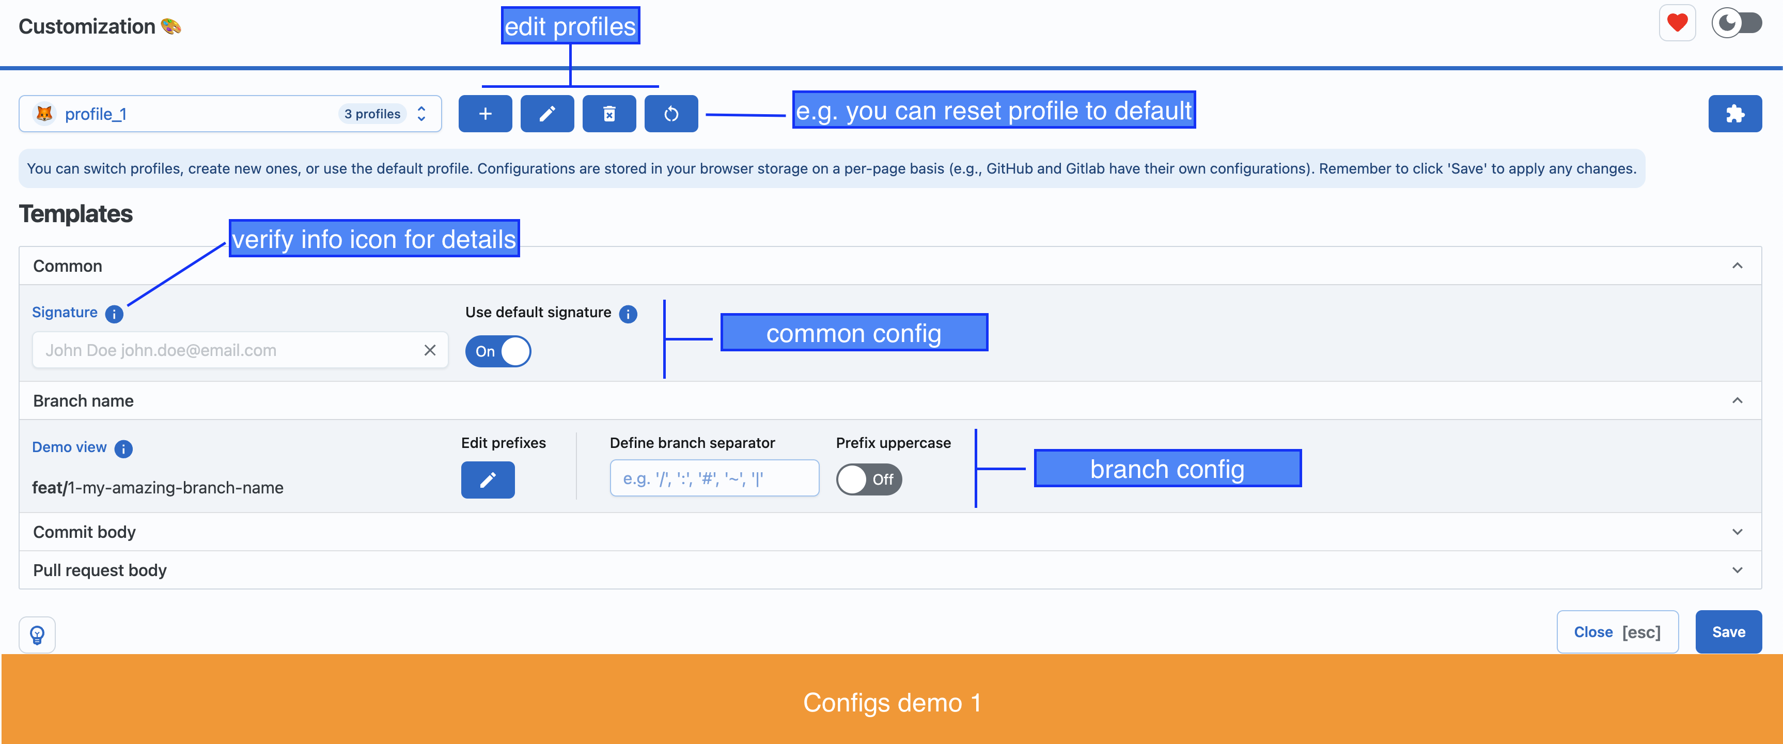The width and height of the screenshot is (1783, 744).
Task: Click the Close [esc] button
Action: tap(1617, 632)
